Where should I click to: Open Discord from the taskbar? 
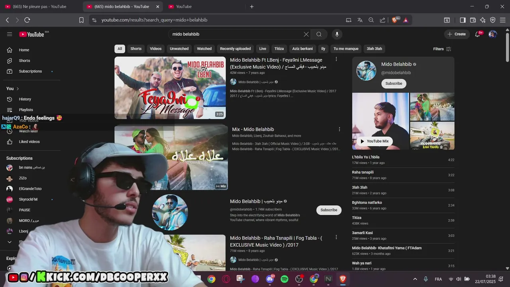click(270, 279)
